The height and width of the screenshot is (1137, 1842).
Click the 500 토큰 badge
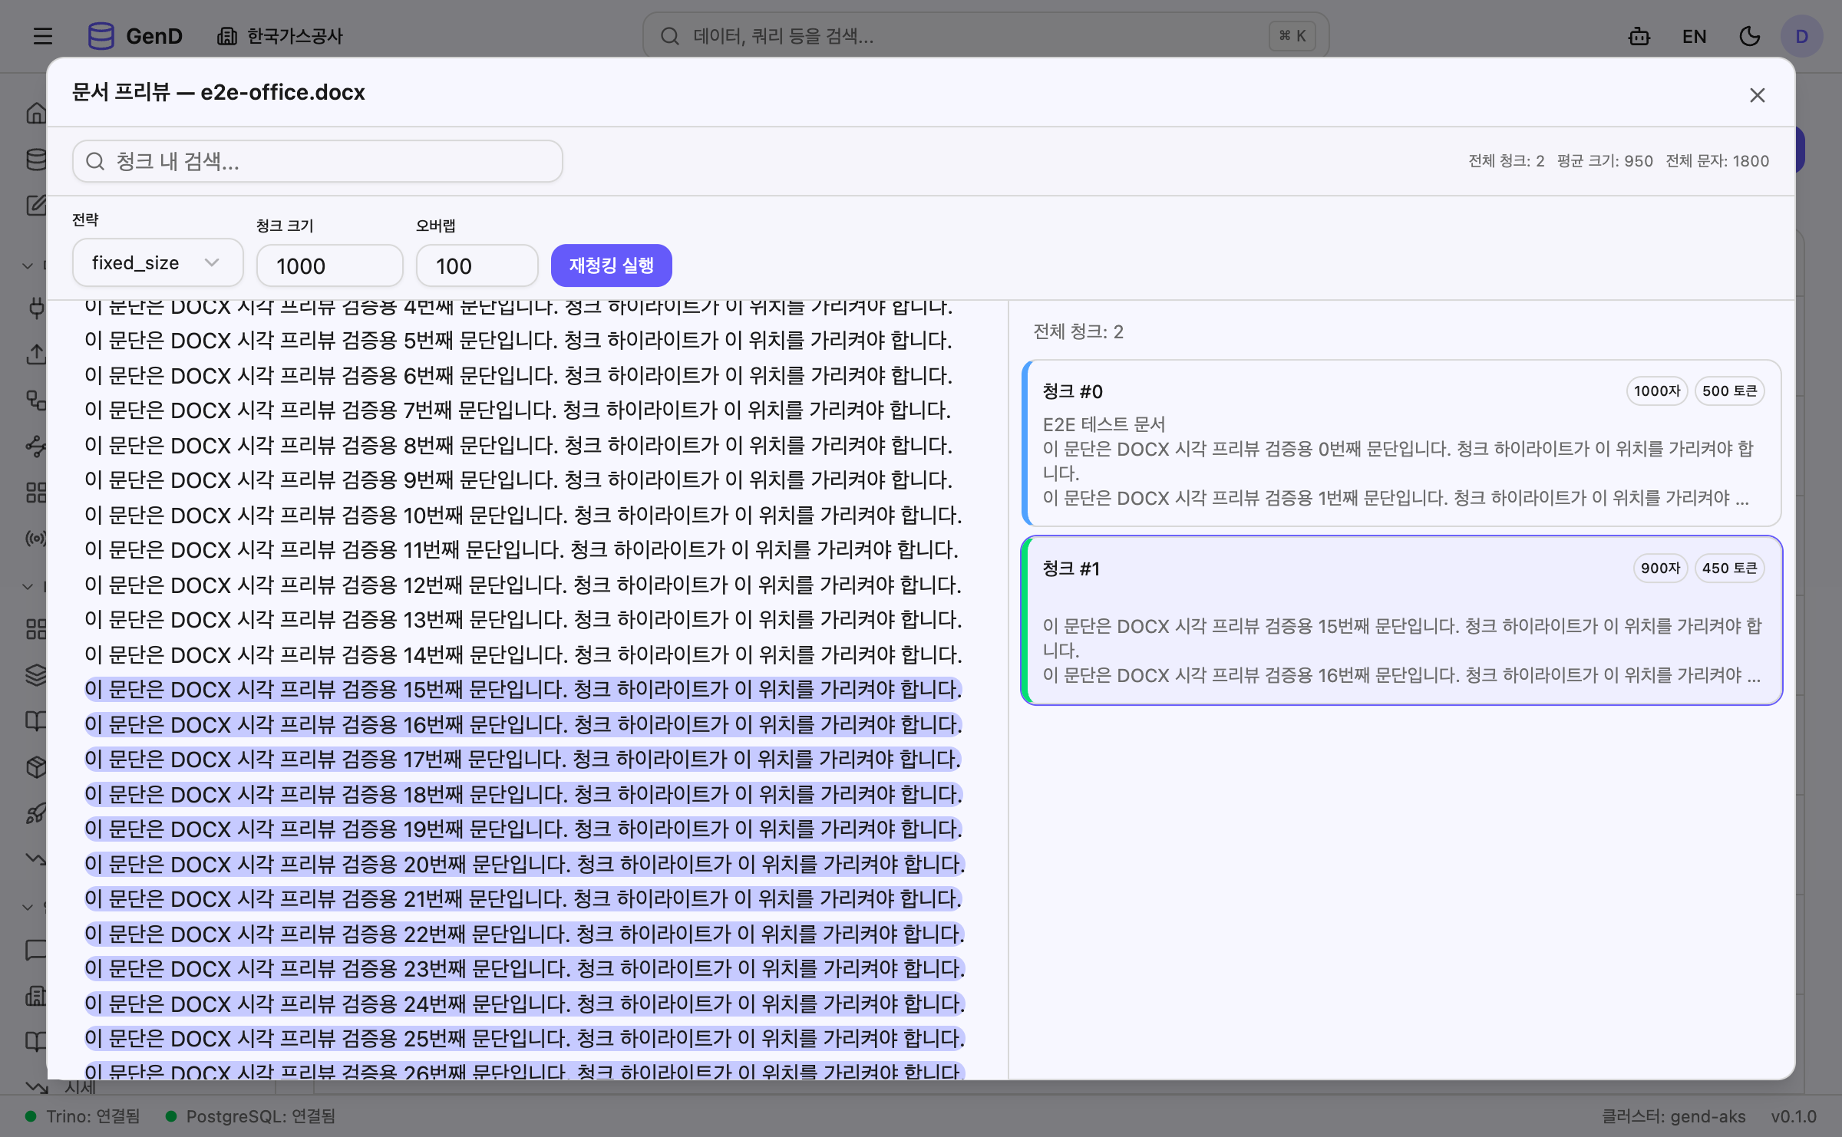pyautogui.click(x=1730, y=391)
